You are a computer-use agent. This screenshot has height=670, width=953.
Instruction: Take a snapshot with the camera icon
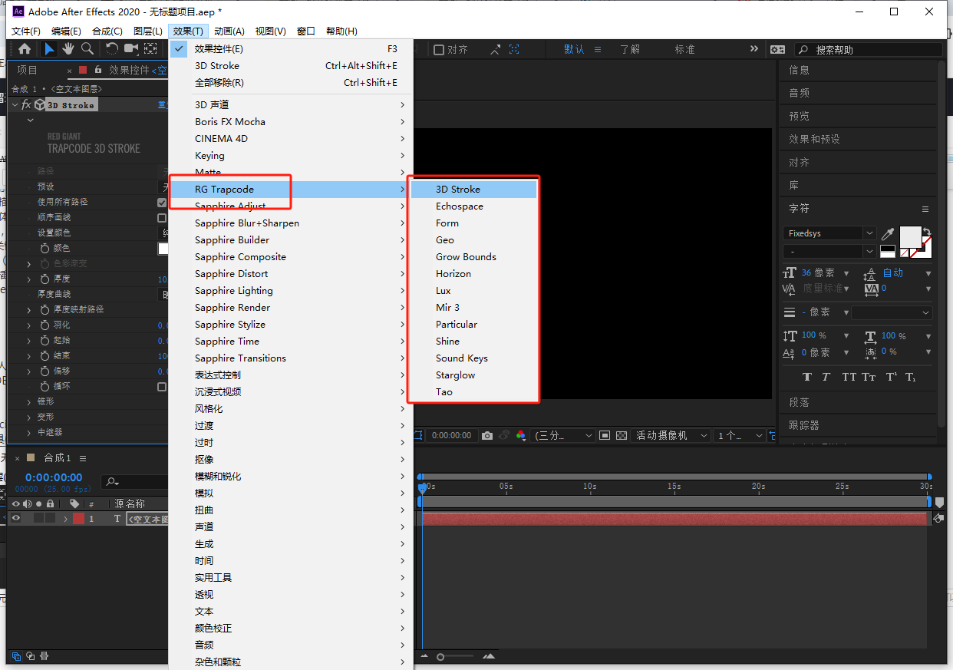tap(486, 435)
